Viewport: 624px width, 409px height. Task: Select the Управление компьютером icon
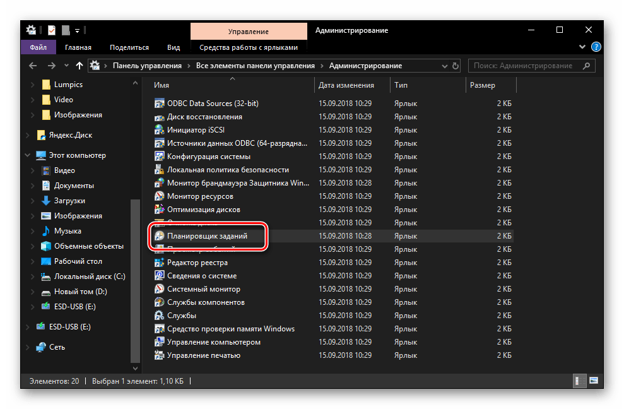pos(160,341)
